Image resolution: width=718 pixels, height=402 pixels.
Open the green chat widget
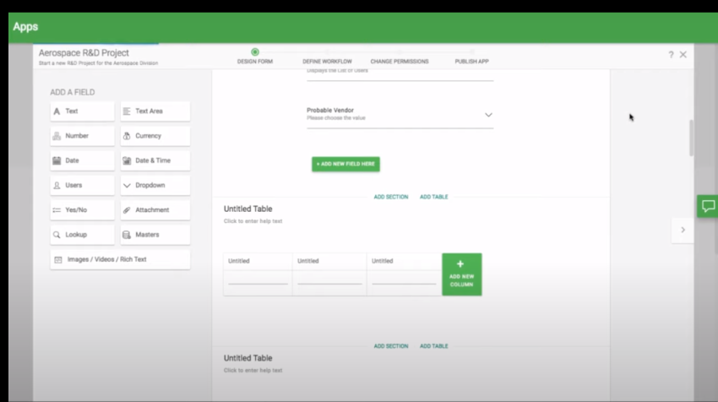[x=708, y=206]
